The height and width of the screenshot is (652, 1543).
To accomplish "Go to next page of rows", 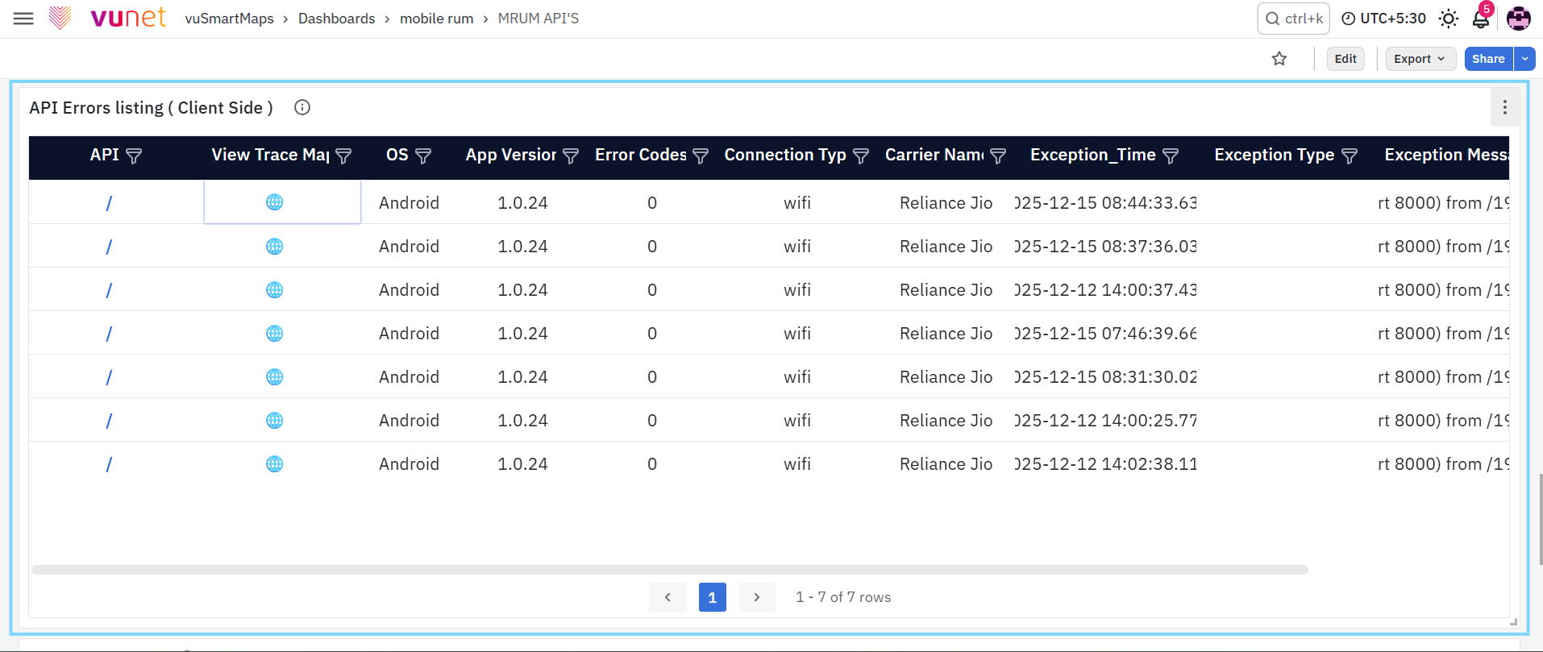I will click(x=757, y=597).
